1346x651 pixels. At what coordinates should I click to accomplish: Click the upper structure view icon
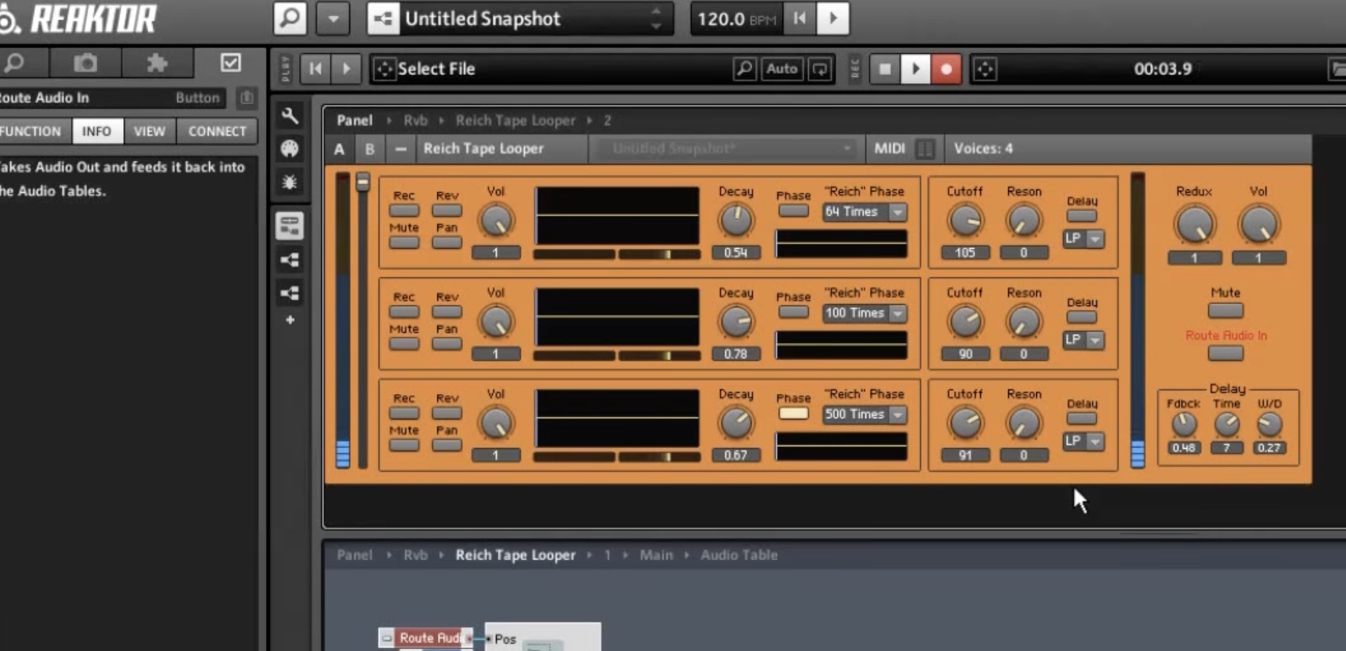pyautogui.click(x=290, y=259)
